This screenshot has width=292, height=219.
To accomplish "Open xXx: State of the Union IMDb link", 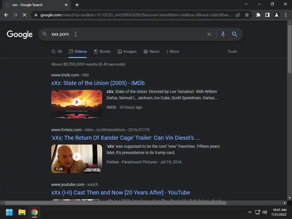I will click(x=98, y=83).
